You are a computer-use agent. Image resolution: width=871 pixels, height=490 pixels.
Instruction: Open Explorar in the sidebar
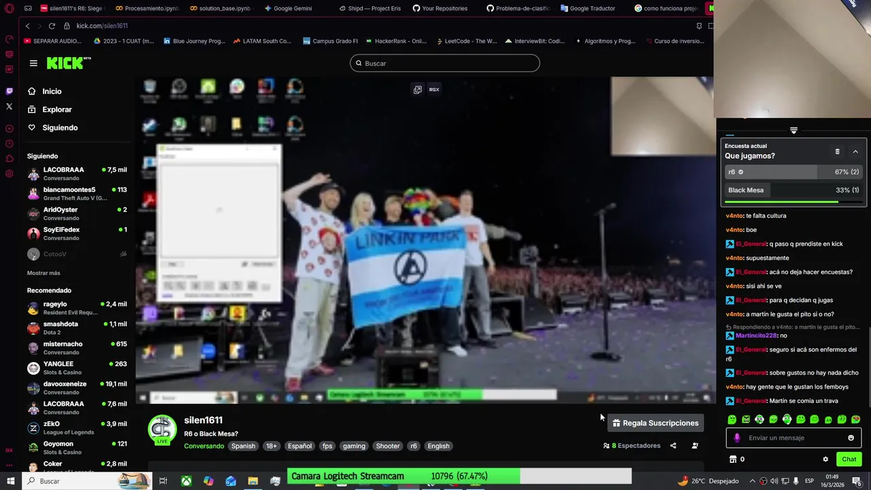pos(50,110)
